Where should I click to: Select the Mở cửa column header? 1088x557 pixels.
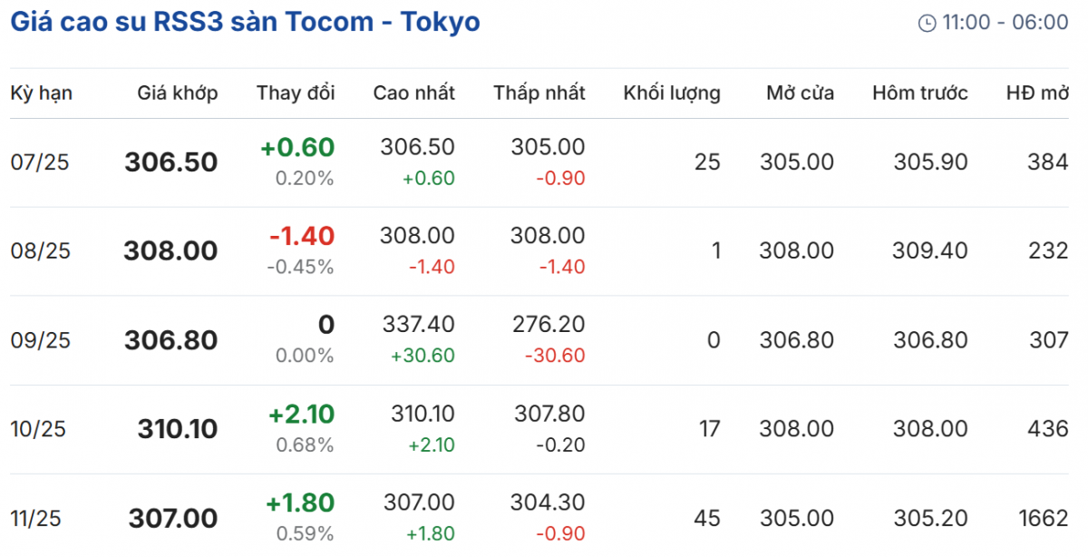pyautogui.click(x=800, y=93)
